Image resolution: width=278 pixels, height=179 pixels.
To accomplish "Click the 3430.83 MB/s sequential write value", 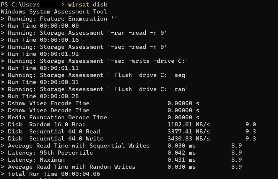I will pos(188,138).
